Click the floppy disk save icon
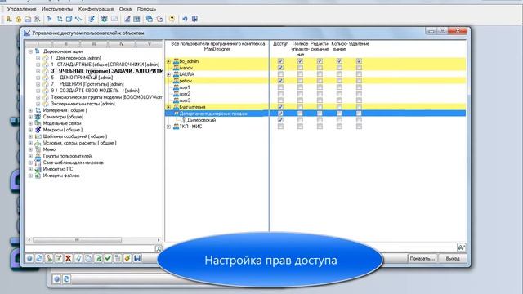 (x=137, y=258)
